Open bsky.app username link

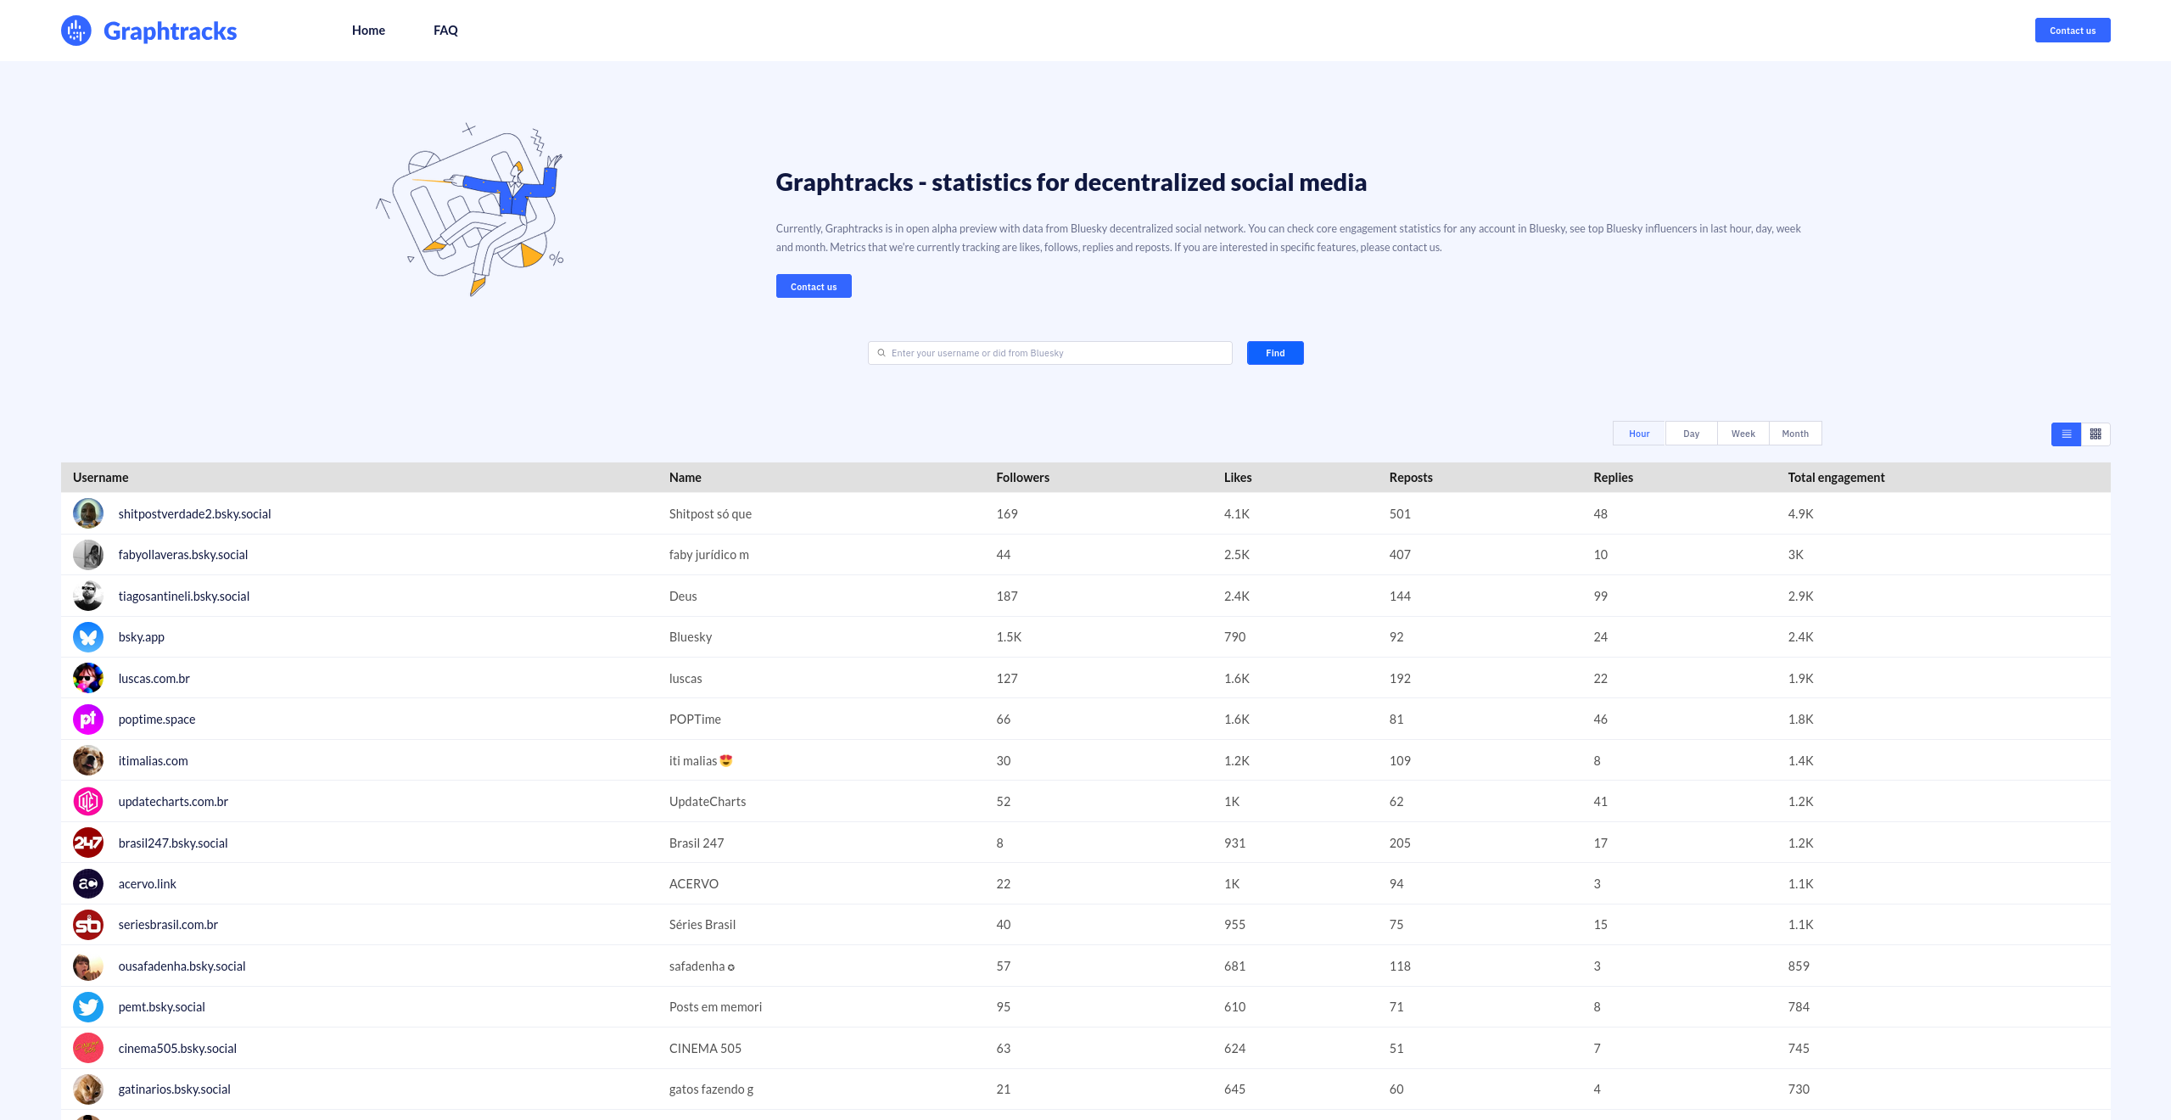(x=142, y=637)
